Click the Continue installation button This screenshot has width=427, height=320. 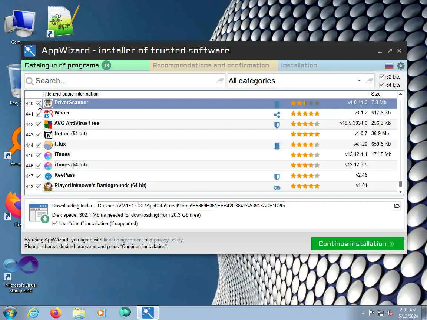pyautogui.click(x=358, y=244)
